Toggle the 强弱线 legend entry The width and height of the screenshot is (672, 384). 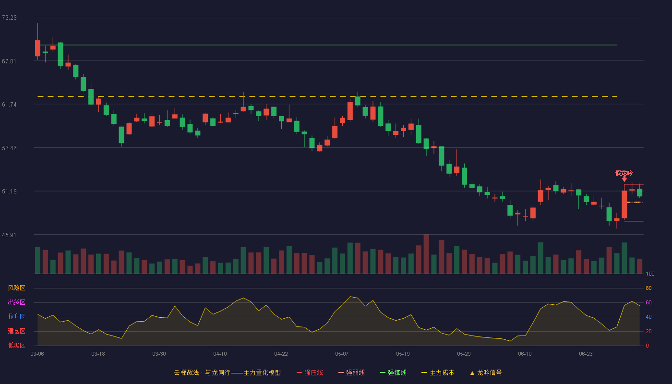(x=351, y=372)
